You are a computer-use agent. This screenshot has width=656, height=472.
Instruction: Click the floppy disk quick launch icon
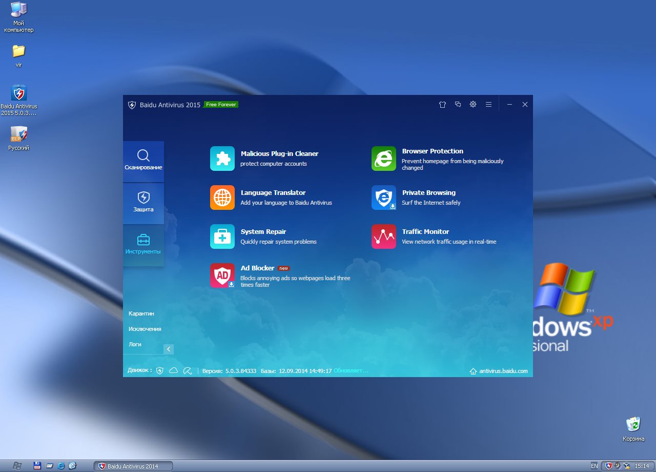pyautogui.click(x=37, y=466)
